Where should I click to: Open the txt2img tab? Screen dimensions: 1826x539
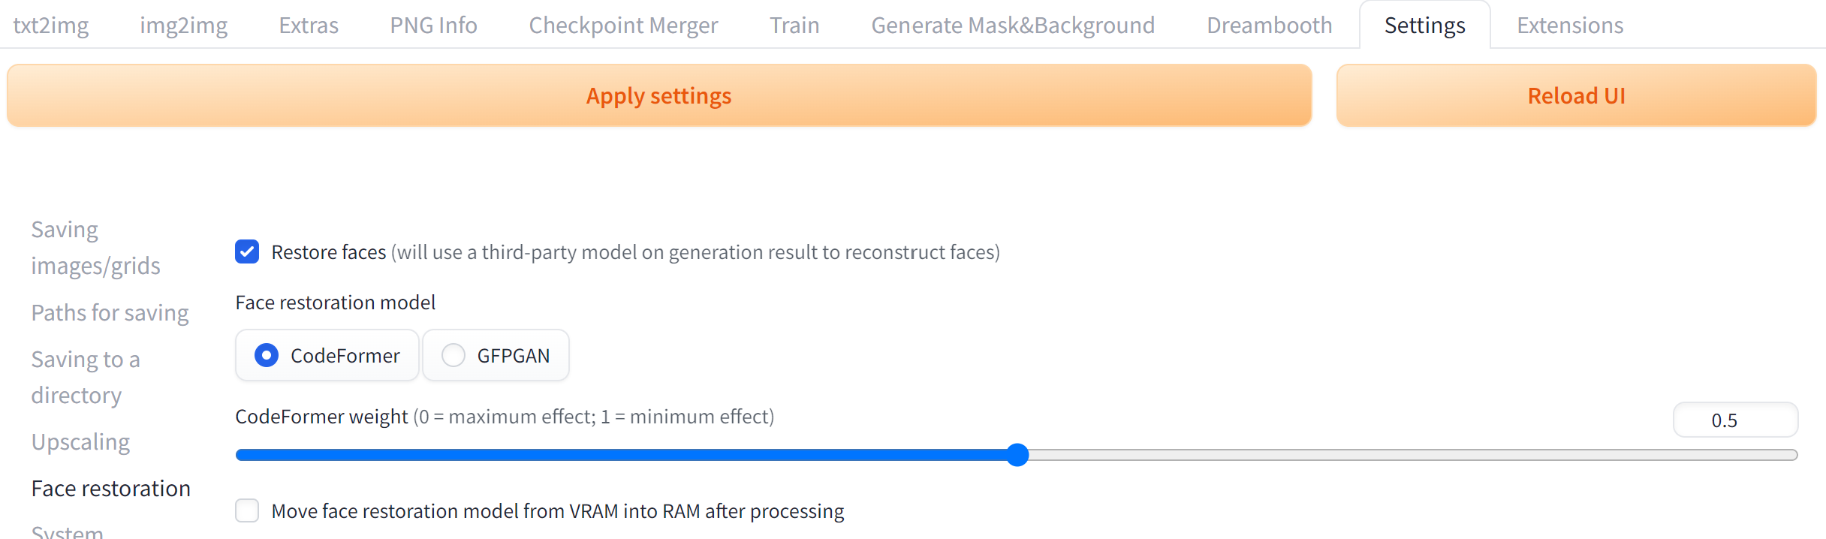pos(51,26)
